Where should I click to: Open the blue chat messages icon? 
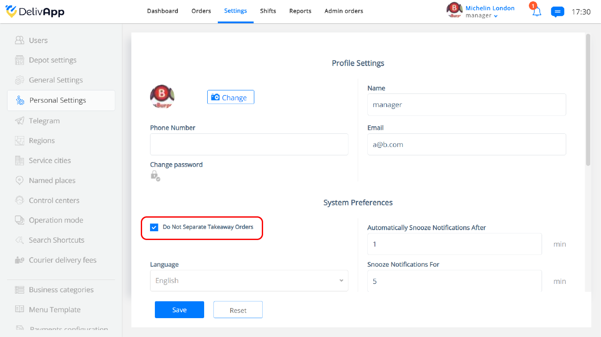tap(557, 12)
